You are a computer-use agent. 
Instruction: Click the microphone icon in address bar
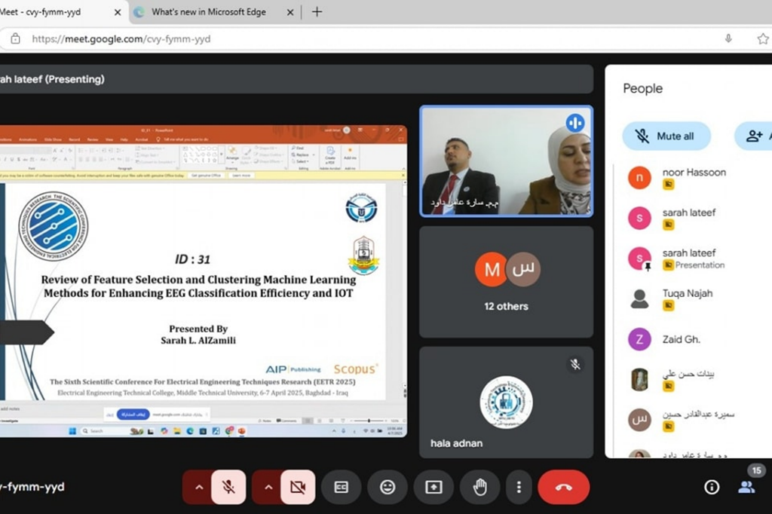click(728, 38)
